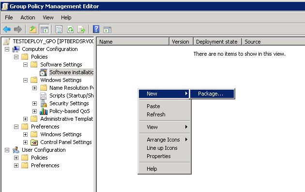Screen dimensions: 305x192
Task: Click the Control Panel Settings icon
Action: [x=34, y=143]
